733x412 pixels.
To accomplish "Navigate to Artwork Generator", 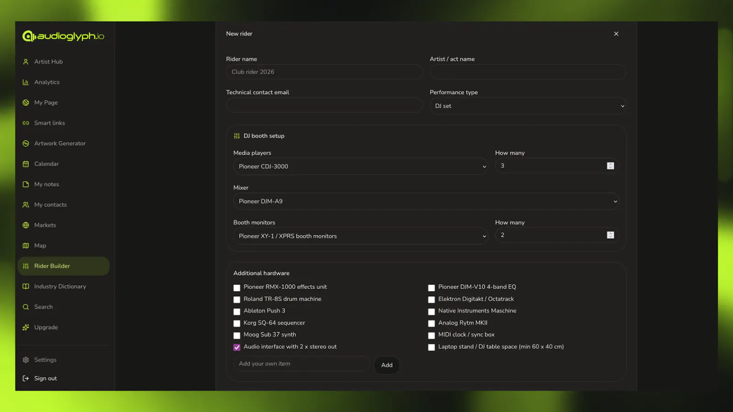I will click(60, 143).
